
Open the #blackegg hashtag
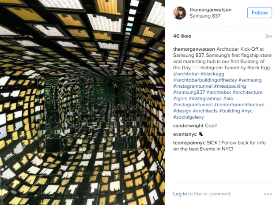(x=212, y=74)
